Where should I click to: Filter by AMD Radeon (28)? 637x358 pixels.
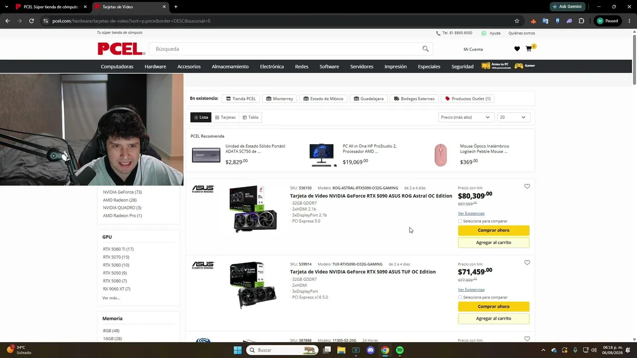120,200
